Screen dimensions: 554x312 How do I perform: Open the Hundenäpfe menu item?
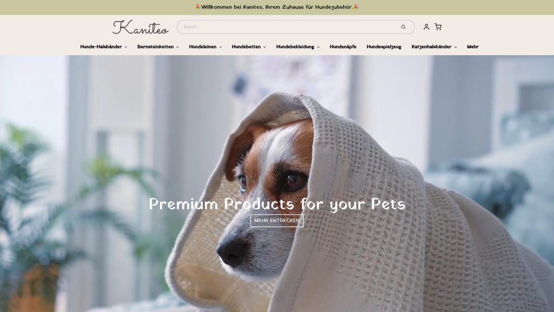pyautogui.click(x=342, y=47)
